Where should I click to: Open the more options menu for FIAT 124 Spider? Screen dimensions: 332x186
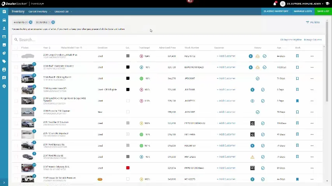(312, 67)
